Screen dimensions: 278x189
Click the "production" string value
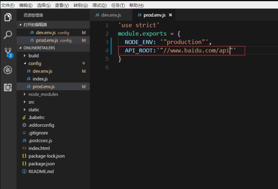[184, 42]
